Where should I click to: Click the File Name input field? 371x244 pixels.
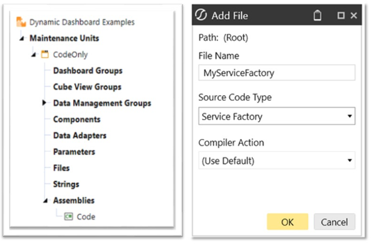click(x=276, y=73)
